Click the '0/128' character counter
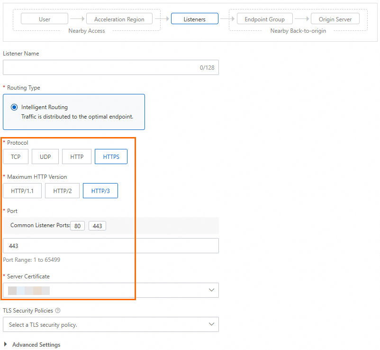This screenshot has width=380, height=350. (x=207, y=68)
